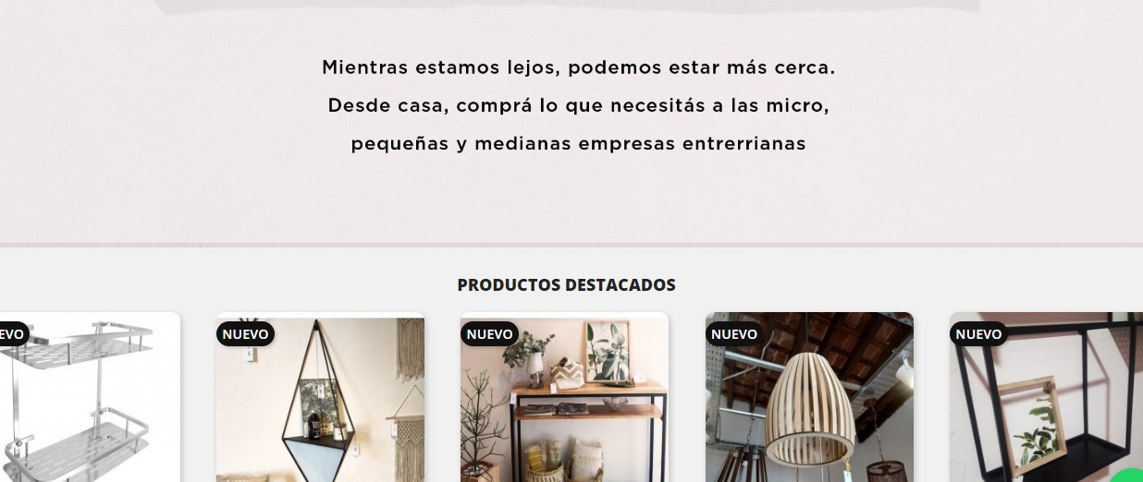This screenshot has width=1143, height=482.
Task: Click the text 'pequeñas y medianas empresas entrerrianas'
Action: click(x=579, y=144)
